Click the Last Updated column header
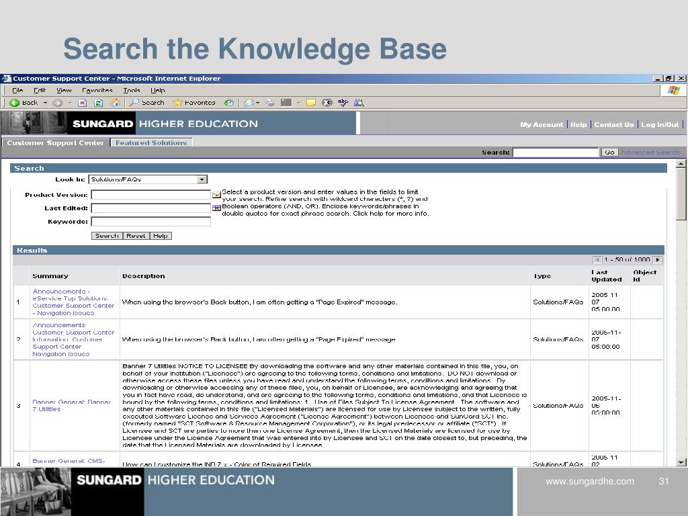688x516 pixels. point(607,276)
